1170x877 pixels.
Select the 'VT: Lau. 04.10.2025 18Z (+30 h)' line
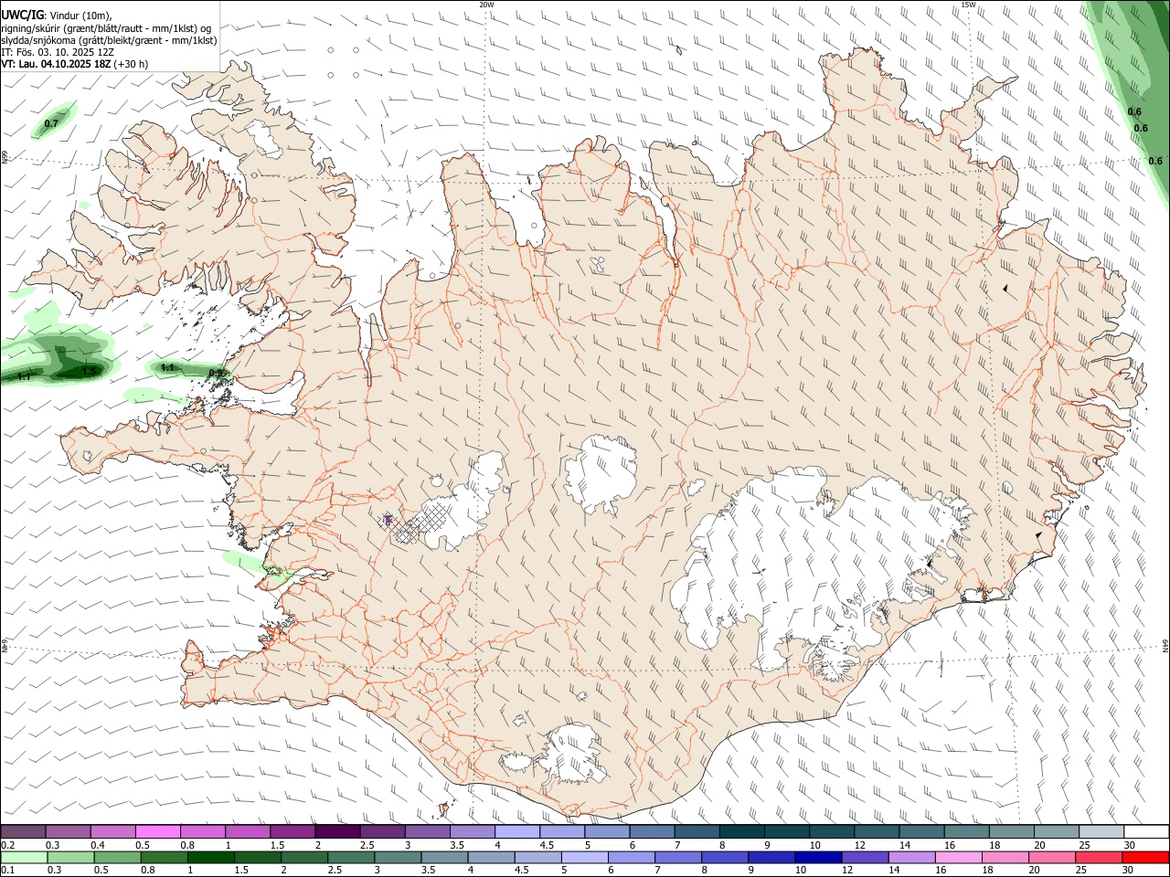[x=74, y=64]
